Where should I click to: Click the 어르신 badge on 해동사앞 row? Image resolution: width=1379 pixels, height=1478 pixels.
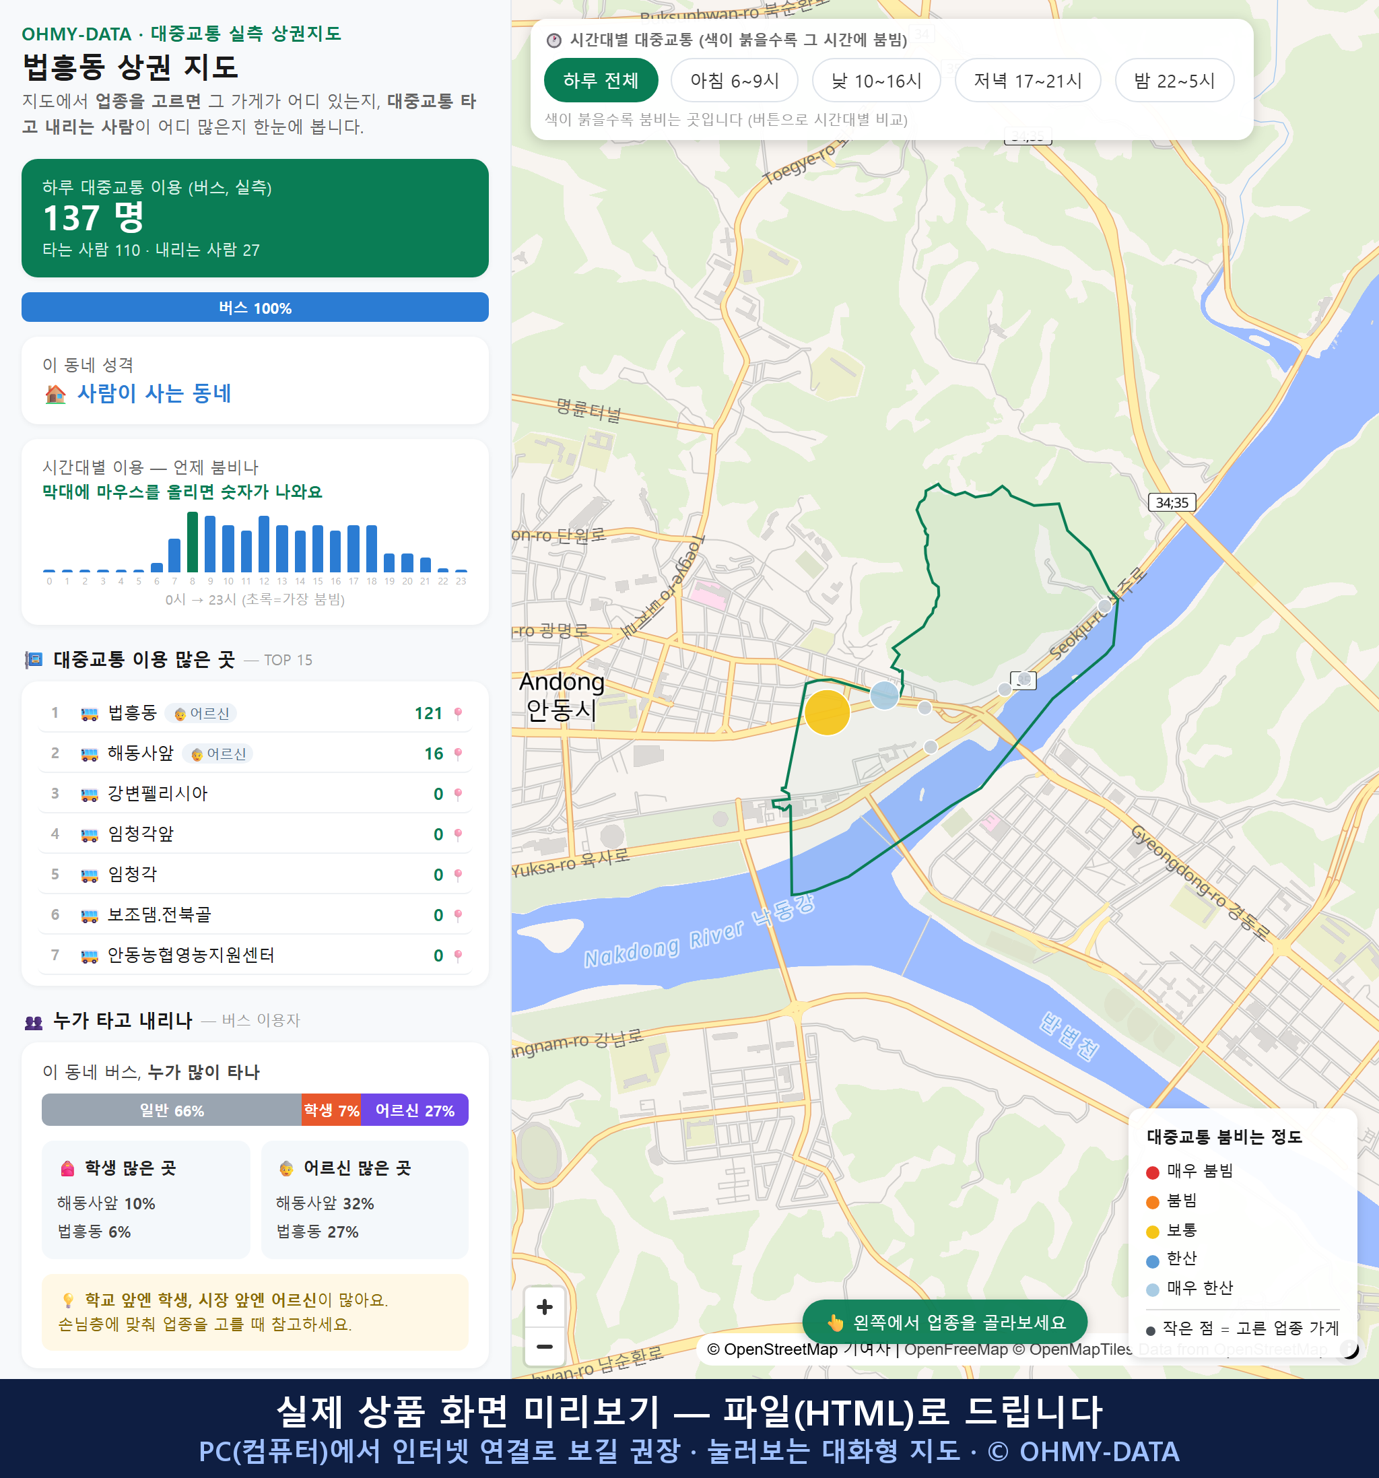[219, 754]
